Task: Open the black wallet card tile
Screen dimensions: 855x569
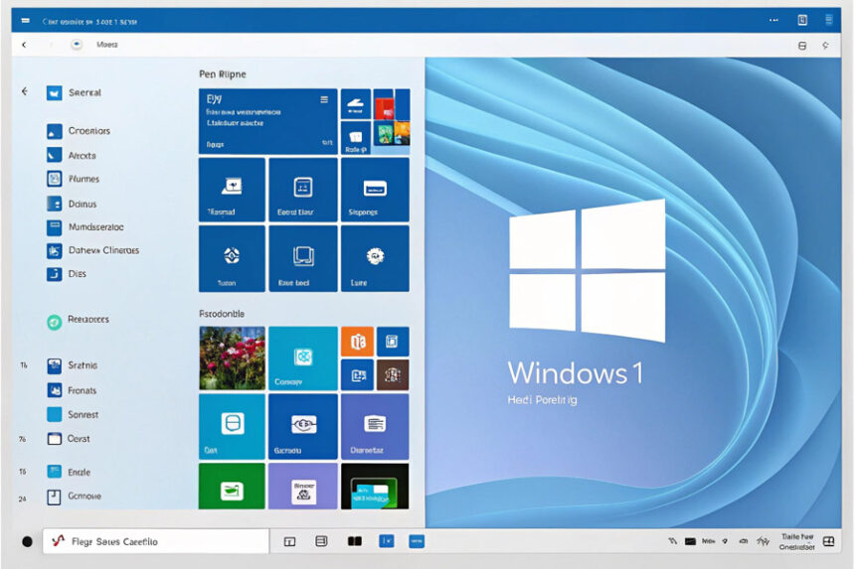Action: (375, 487)
